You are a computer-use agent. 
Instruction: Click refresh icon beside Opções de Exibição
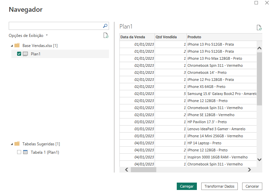point(106,36)
